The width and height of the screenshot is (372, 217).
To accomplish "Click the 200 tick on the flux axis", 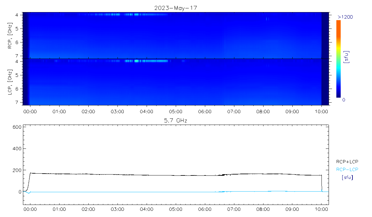I will [17, 170].
